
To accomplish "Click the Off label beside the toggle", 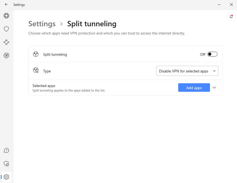I will [203, 54].
